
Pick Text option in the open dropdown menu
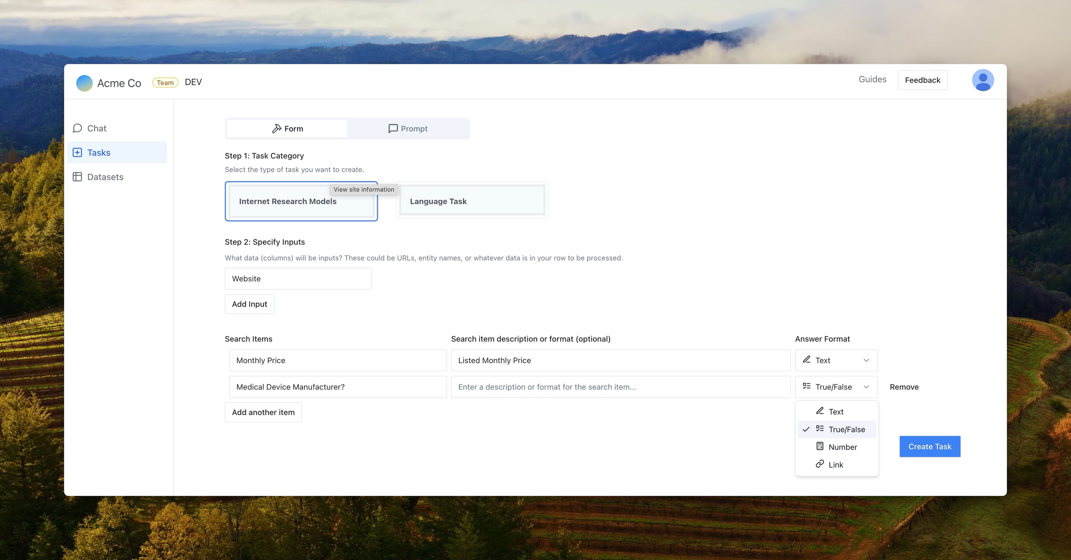(x=835, y=412)
